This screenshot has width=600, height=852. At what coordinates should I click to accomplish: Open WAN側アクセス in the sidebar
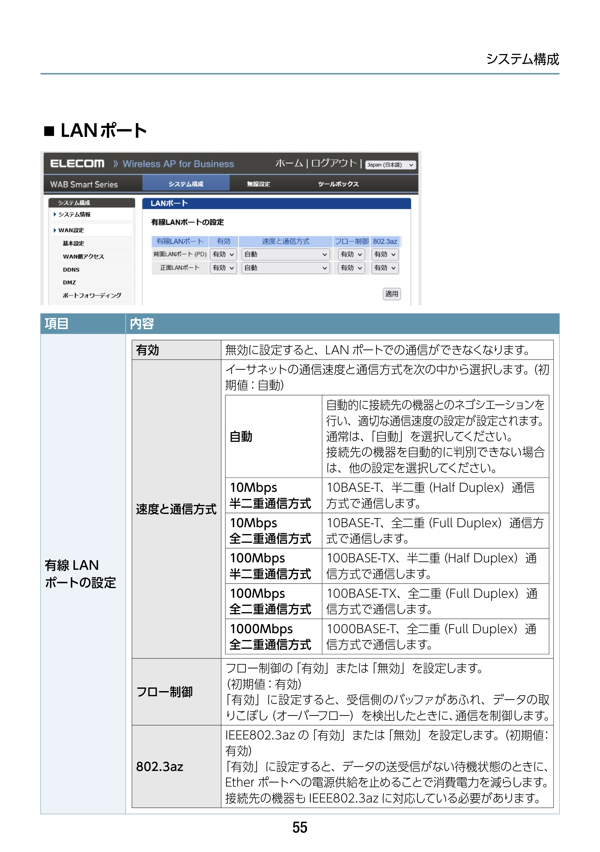[83, 256]
